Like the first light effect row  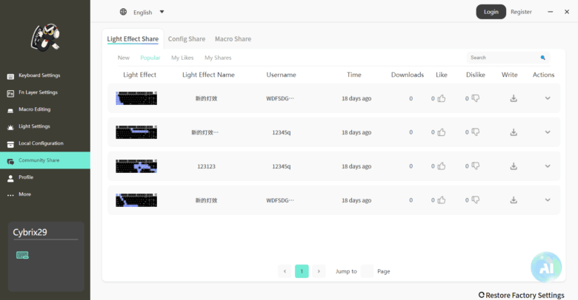pos(442,98)
